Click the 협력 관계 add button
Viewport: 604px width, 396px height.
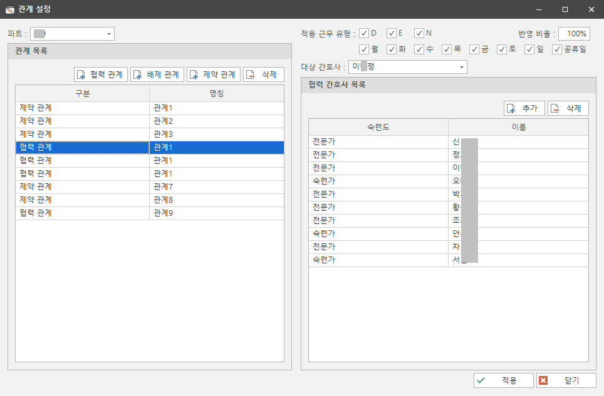(x=100, y=74)
